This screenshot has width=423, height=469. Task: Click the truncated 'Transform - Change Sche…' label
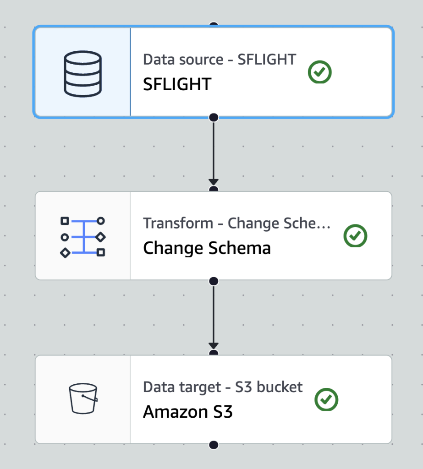pos(237,223)
